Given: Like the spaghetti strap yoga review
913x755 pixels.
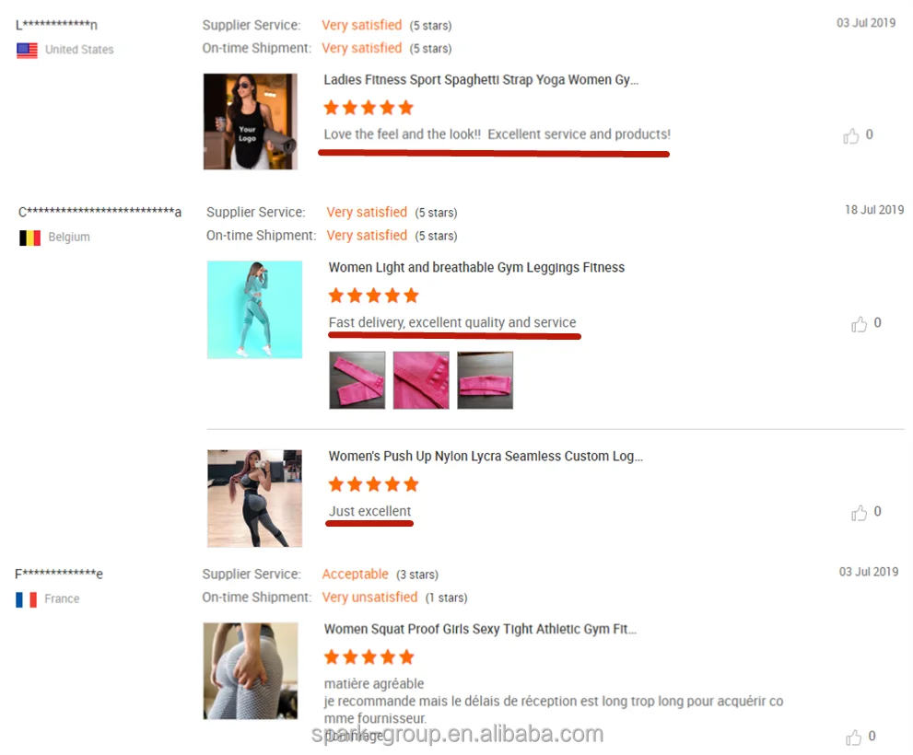Looking at the screenshot, I should point(850,135).
